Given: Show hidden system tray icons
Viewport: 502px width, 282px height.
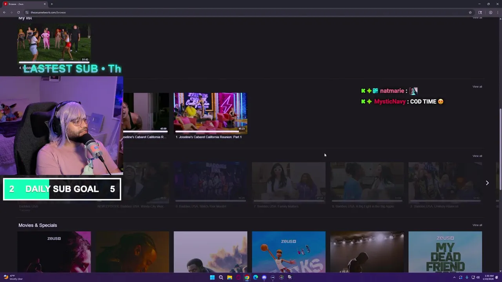Looking at the screenshot, I should pos(455,277).
